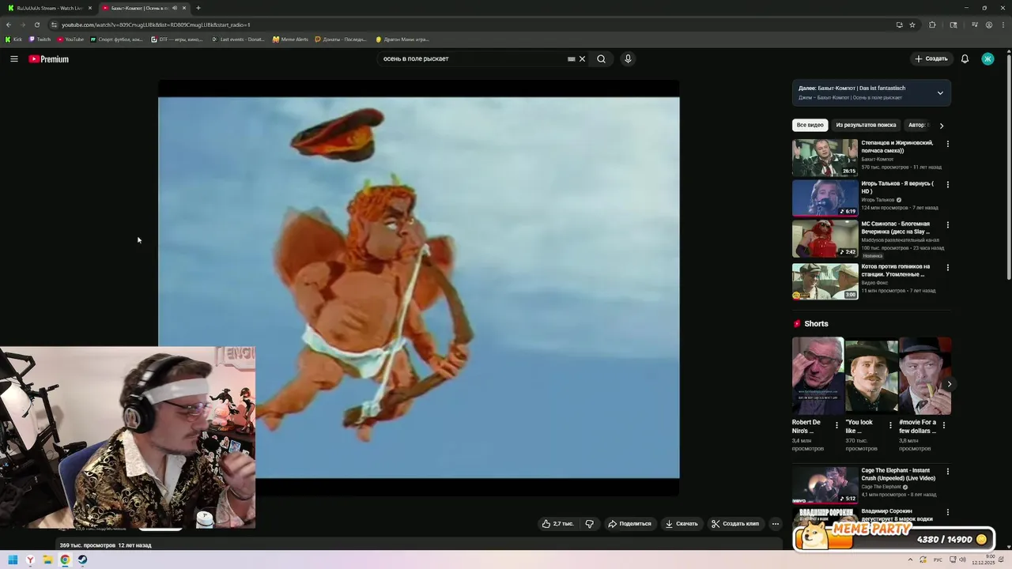Open menu for MC Свинопас video
Viewport: 1012px width, 569px height.
coord(947,224)
